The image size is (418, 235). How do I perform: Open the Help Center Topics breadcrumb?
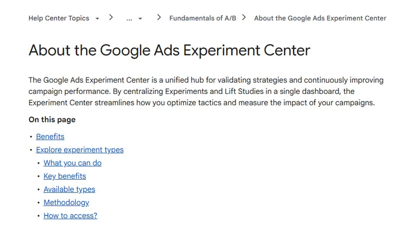pyautogui.click(x=59, y=18)
